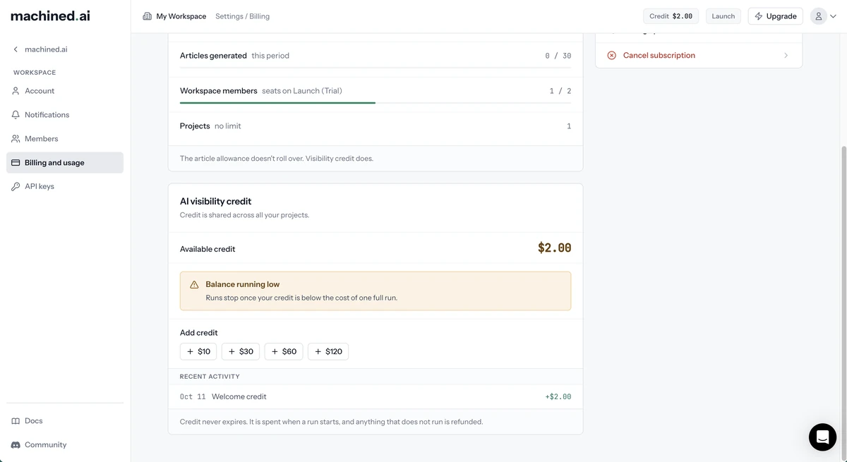The width and height of the screenshot is (847, 462).
Task: Open the chat support widget
Action: point(822,437)
